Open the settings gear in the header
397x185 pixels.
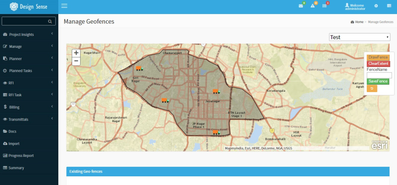(376, 6)
